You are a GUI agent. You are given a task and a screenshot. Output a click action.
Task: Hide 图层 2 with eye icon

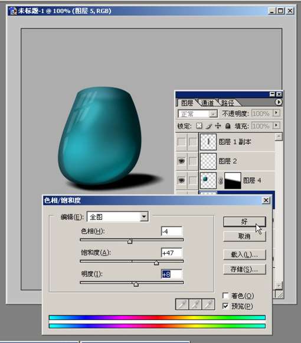tap(181, 161)
